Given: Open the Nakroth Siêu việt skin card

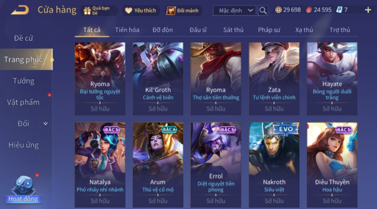Looking at the screenshot, I should pos(274,165).
